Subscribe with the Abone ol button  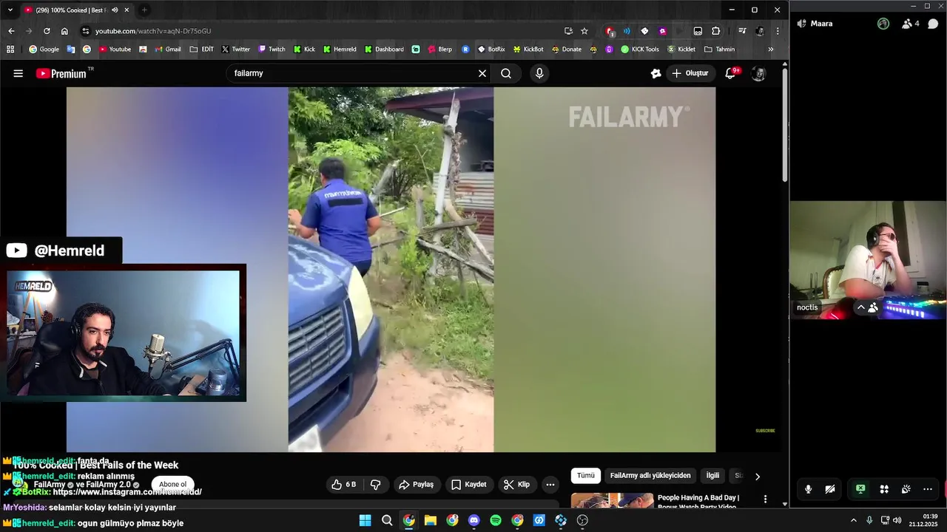coord(173,485)
